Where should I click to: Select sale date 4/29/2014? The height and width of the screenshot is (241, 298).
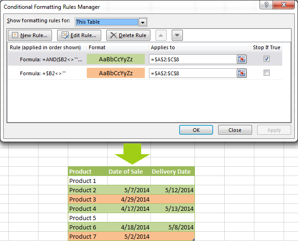(129, 199)
